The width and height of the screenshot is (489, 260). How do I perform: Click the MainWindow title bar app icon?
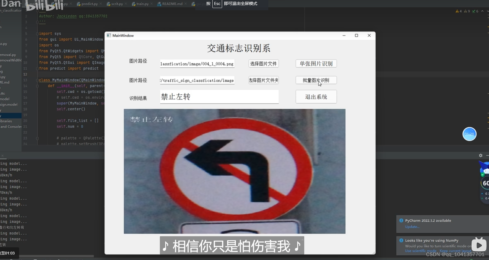click(x=109, y=35)
